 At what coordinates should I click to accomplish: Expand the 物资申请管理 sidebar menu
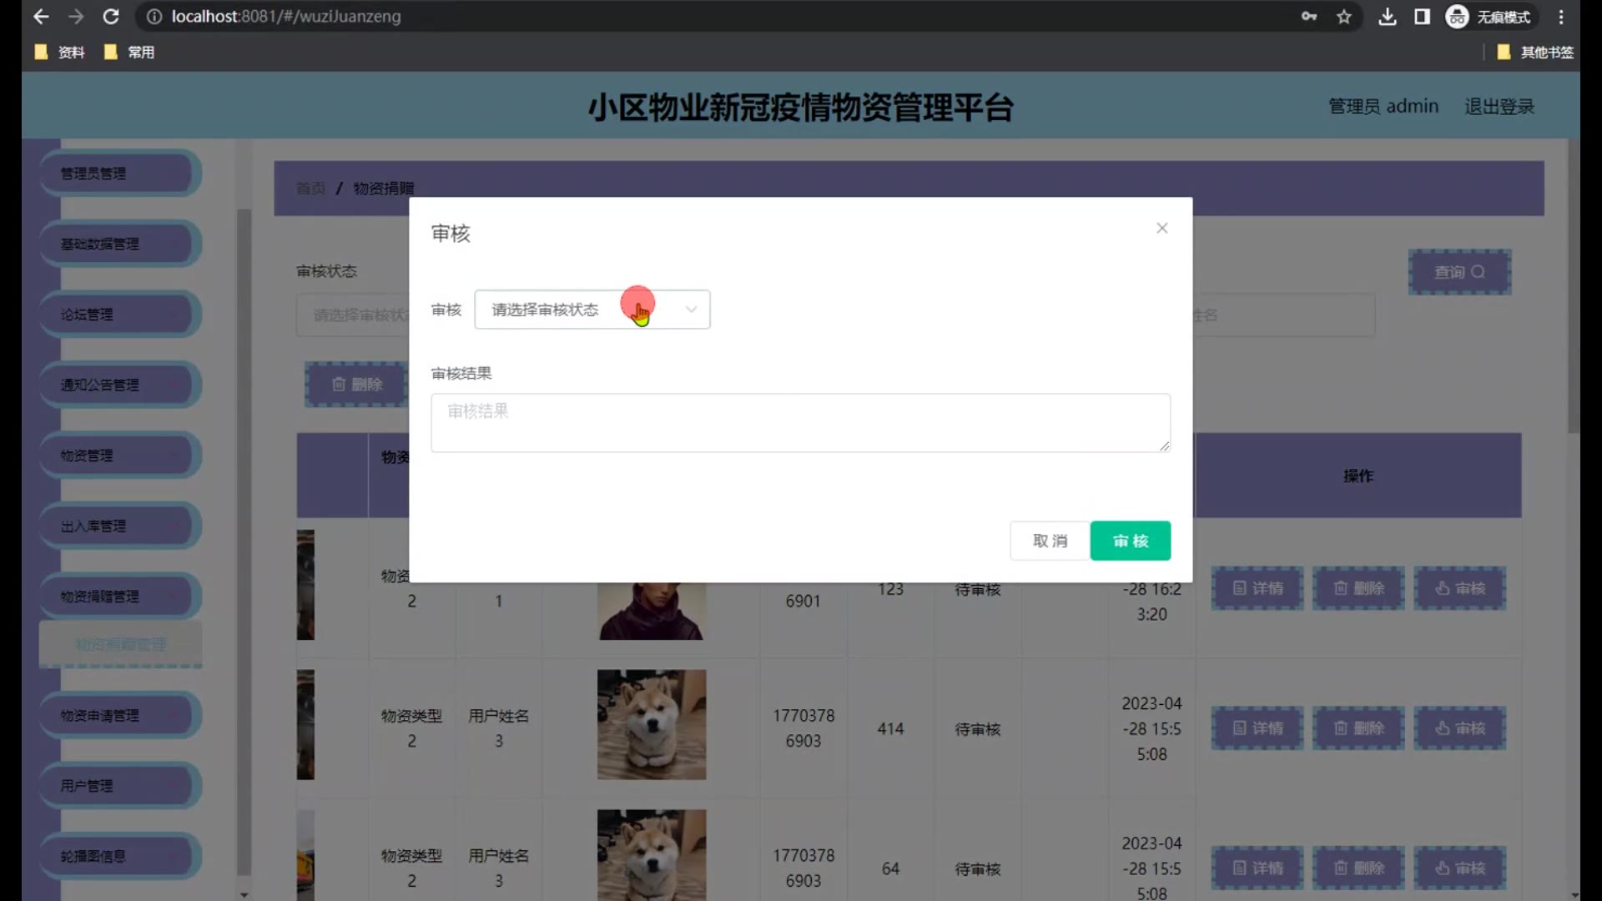click(120, 715)
